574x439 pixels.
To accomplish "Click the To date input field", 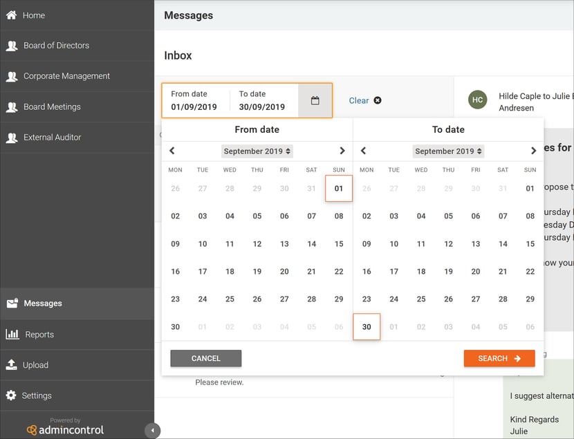I will coord(264,101).
